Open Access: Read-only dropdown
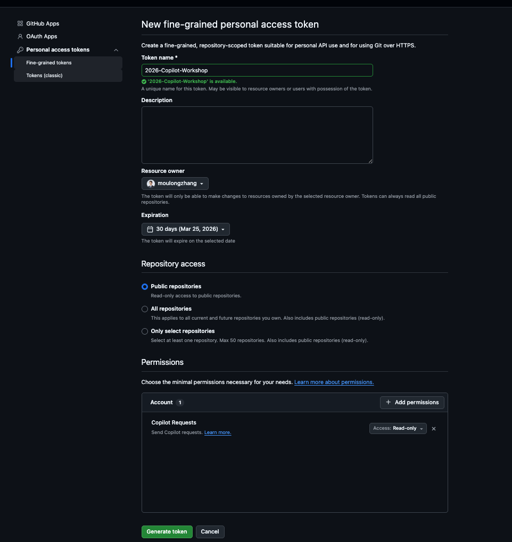This screenshot has width=512, height=542. coord(398,428)
